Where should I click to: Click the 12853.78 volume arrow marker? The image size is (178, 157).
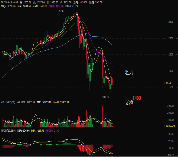coord(169,126)
